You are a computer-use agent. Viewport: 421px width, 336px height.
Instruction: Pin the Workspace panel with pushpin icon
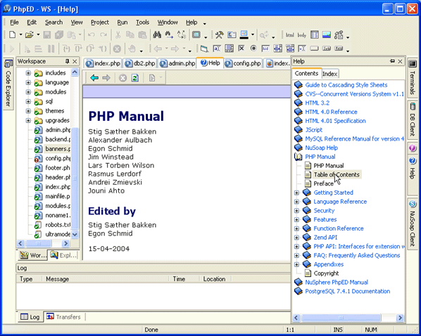point(67,61)
